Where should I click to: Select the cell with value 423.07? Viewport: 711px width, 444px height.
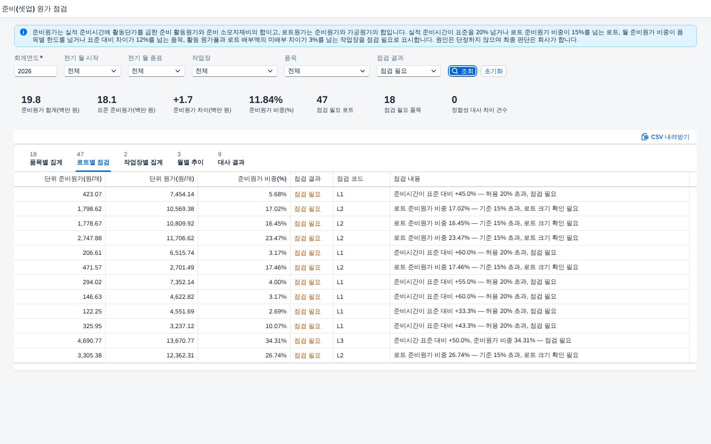point(60,194)
